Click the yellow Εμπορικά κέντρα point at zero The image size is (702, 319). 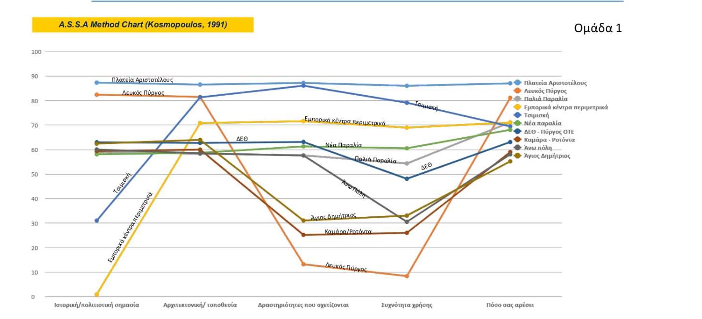[x=97, y=294]
